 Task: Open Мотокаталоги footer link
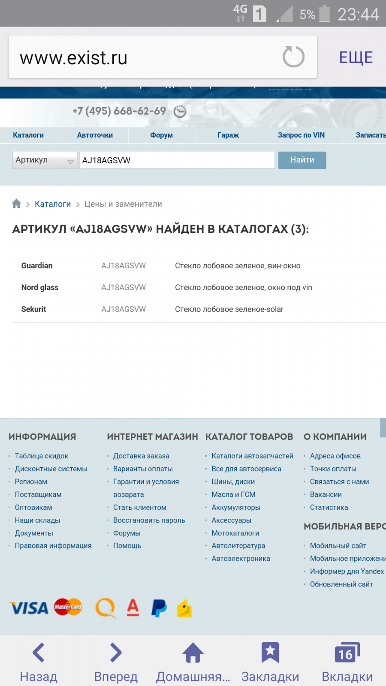(x=235, y=533)
